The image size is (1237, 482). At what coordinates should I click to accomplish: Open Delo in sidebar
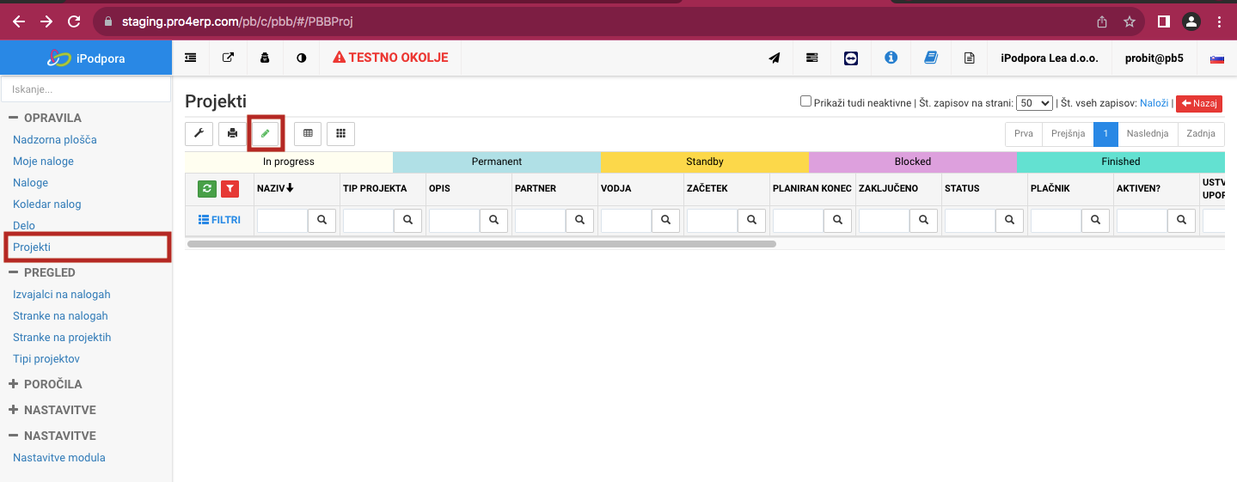24,225
